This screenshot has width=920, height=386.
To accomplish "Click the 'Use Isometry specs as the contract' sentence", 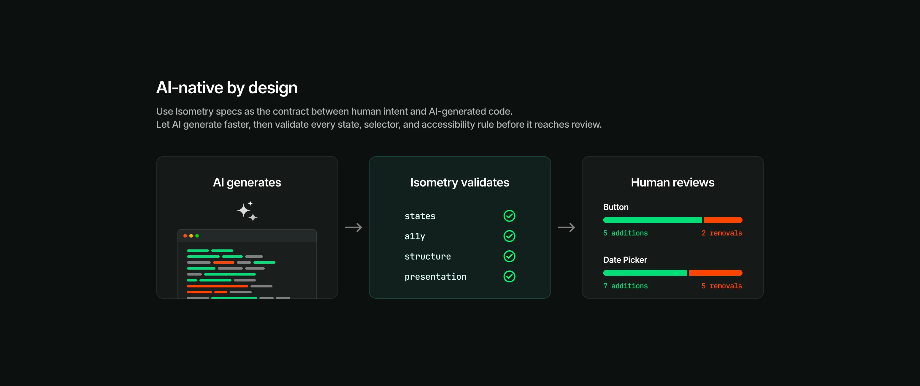I will pyautogui.click(x=334, y=112).
